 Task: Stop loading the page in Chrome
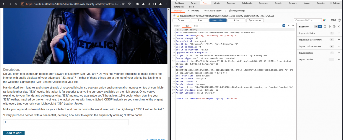point(16,4)
